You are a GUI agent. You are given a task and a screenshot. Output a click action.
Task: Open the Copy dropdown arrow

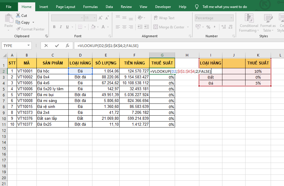(33, 22)
